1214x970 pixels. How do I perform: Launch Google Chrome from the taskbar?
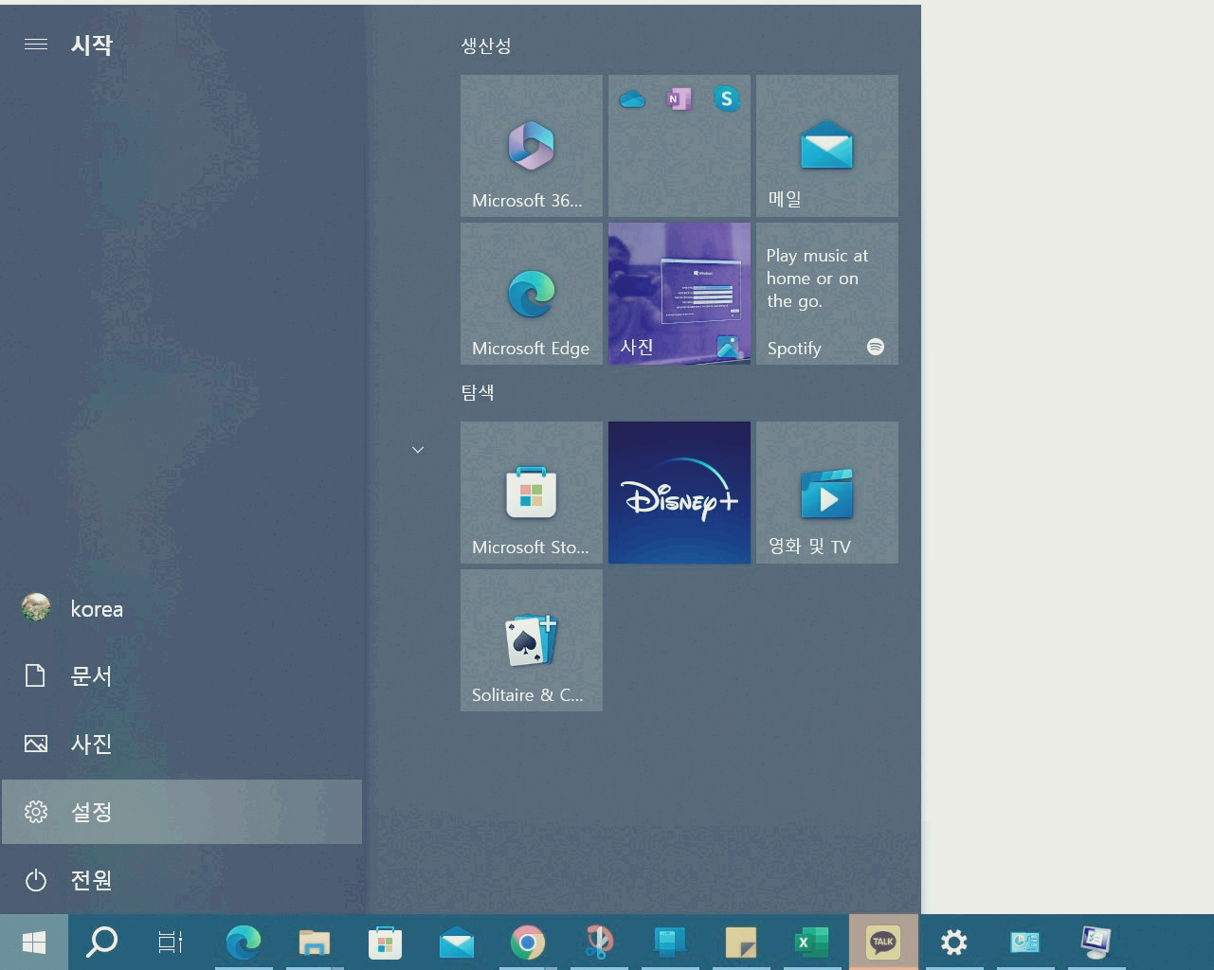[528, 943]
